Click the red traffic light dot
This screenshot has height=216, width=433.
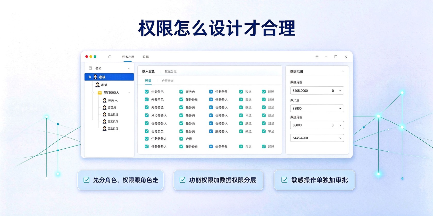[x=87, y=57]
